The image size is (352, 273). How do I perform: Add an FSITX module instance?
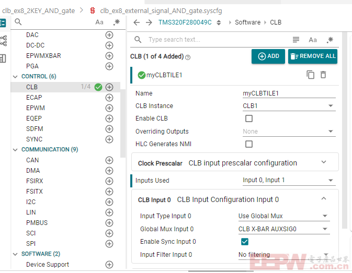pyautogui.click(x=109, y=192)
